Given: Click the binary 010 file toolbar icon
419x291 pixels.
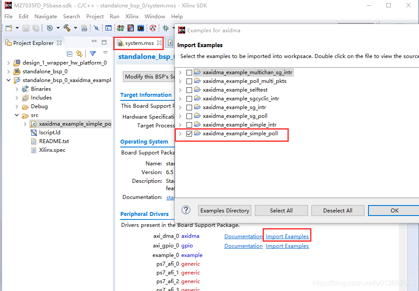Looking at the screenshot, I should [84, 28].
